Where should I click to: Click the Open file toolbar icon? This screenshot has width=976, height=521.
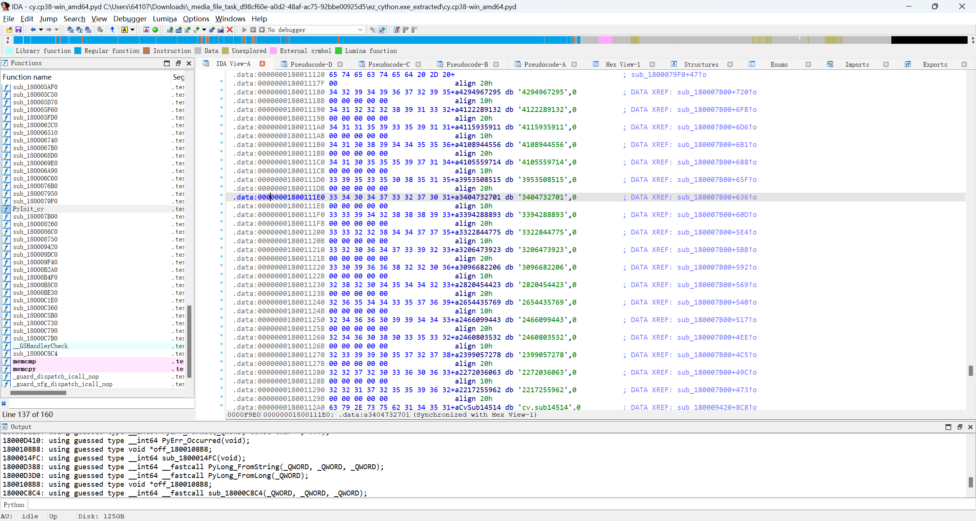pyautogui.click(x=9, y=30)
